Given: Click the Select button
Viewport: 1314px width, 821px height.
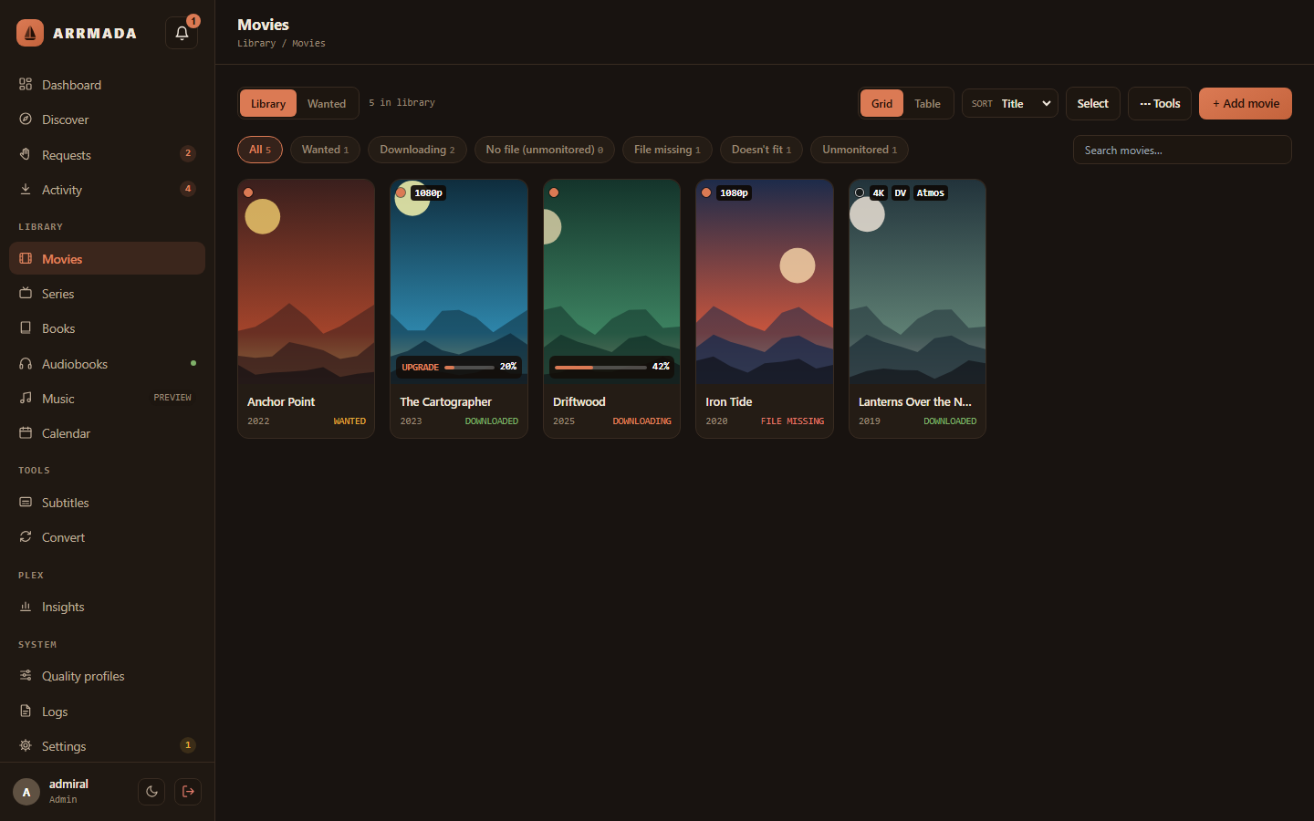Looking at the screenshot, I should [x=1092, y=103].
